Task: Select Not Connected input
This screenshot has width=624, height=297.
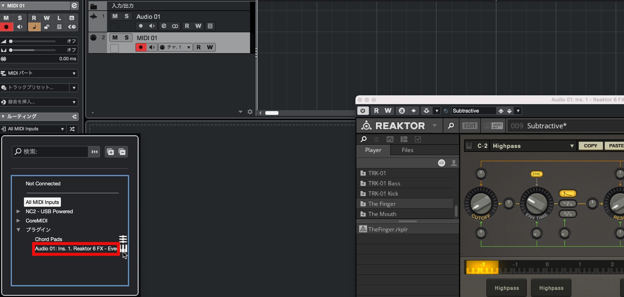Action: point(43,184)
